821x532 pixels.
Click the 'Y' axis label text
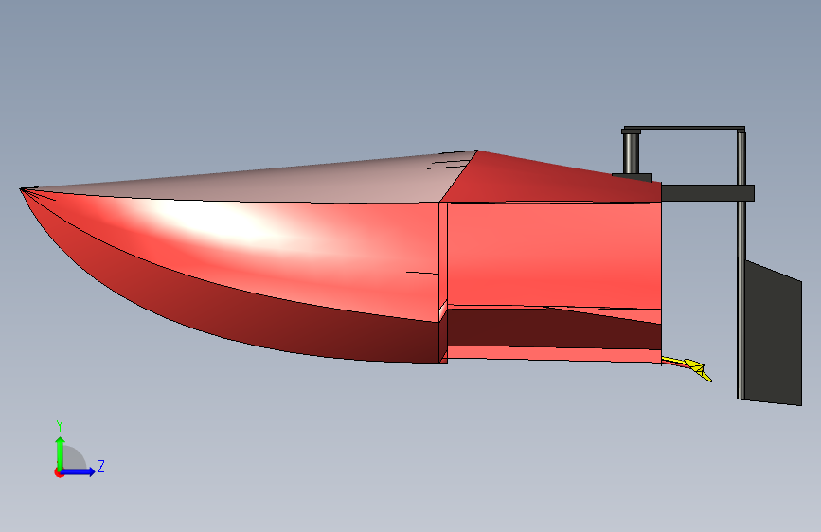click(x=60, y=426)
